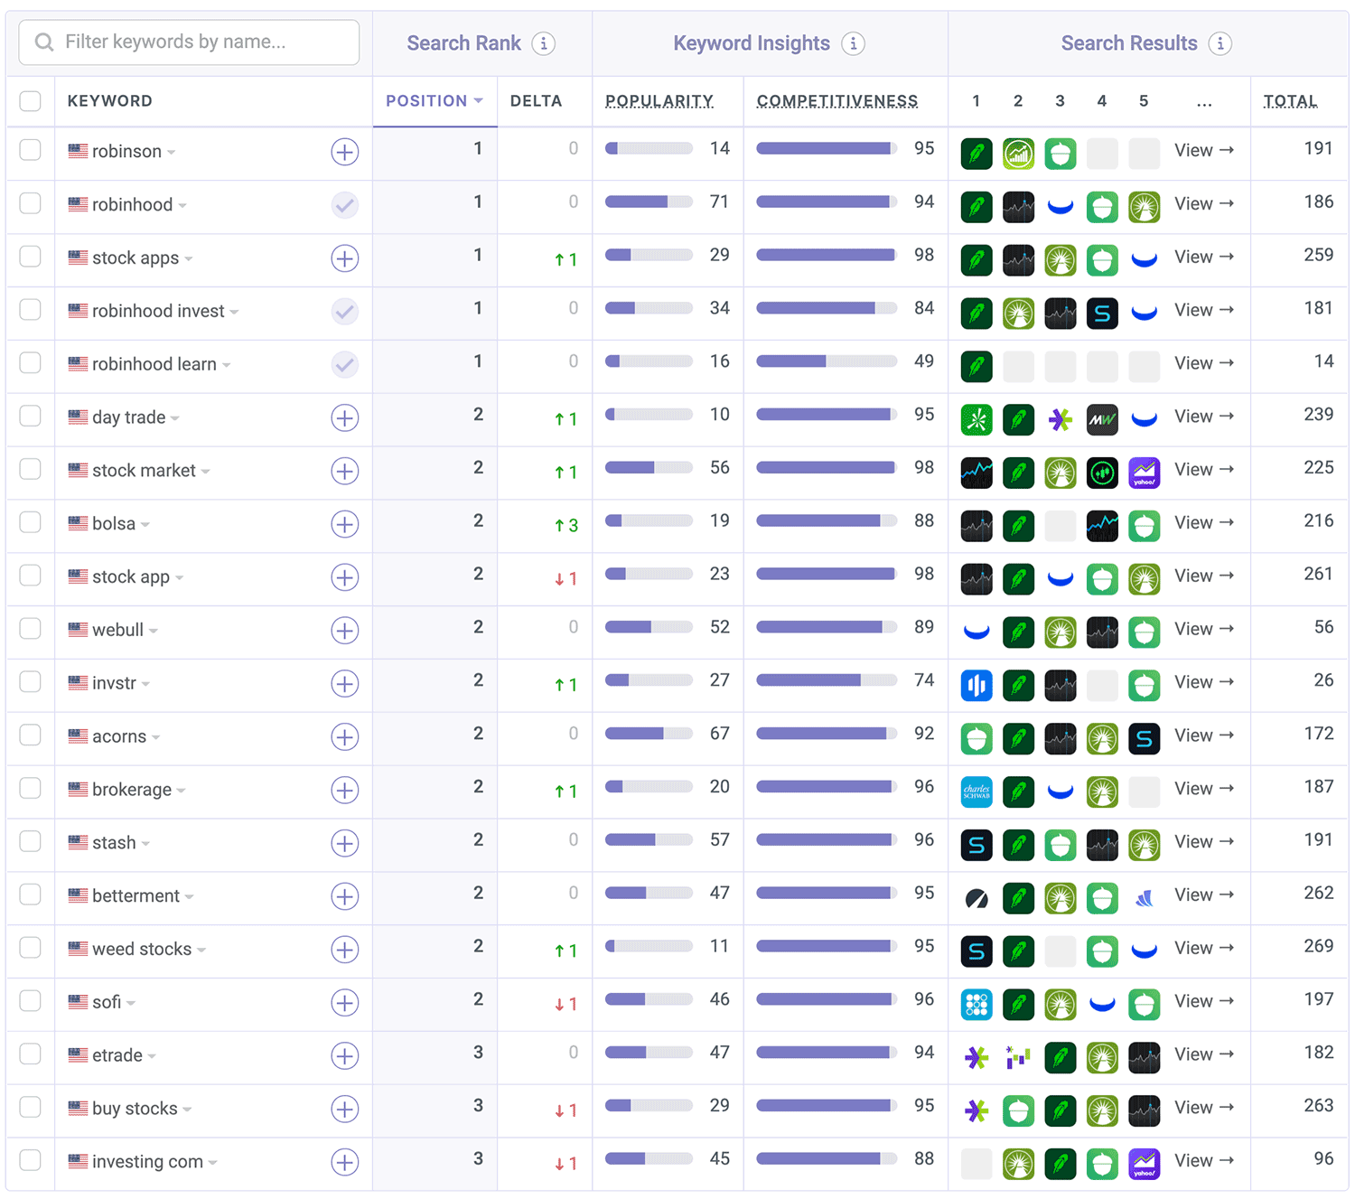Add acorns keyword using plus icon
The width and height of the screenshot is (1355, 1199).
(344, 737)
